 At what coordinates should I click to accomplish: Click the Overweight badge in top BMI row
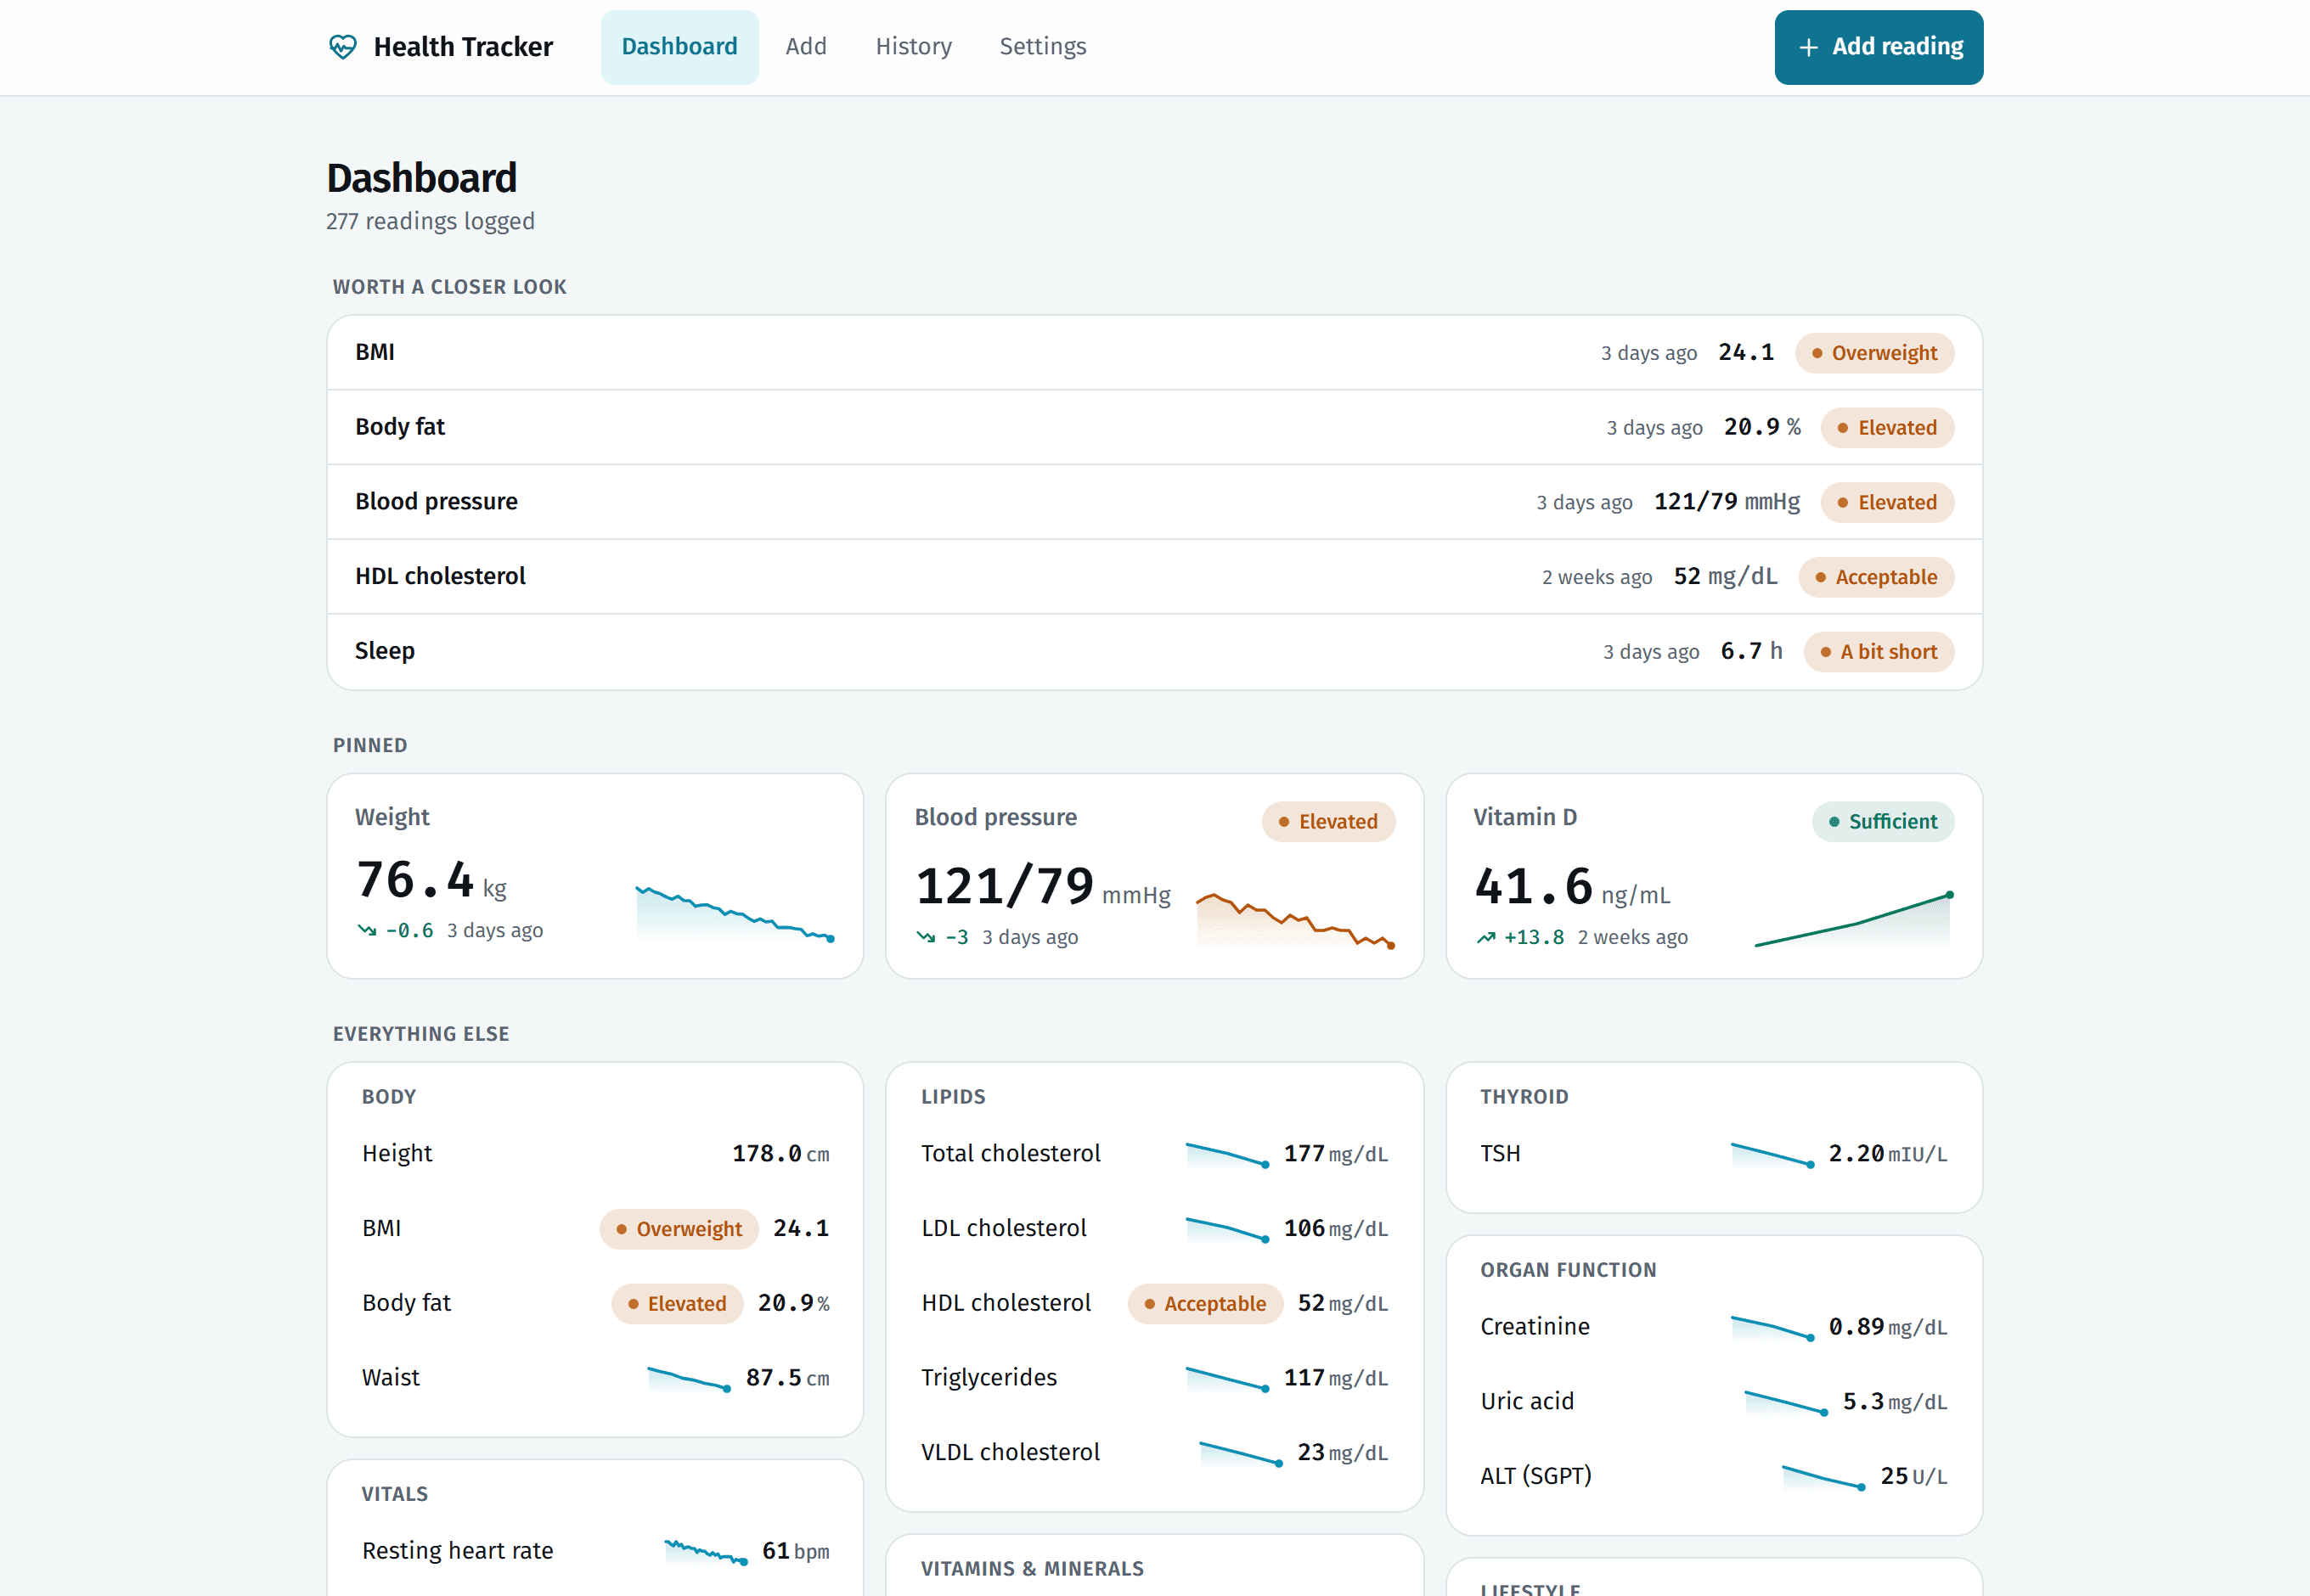[1873, 353]
